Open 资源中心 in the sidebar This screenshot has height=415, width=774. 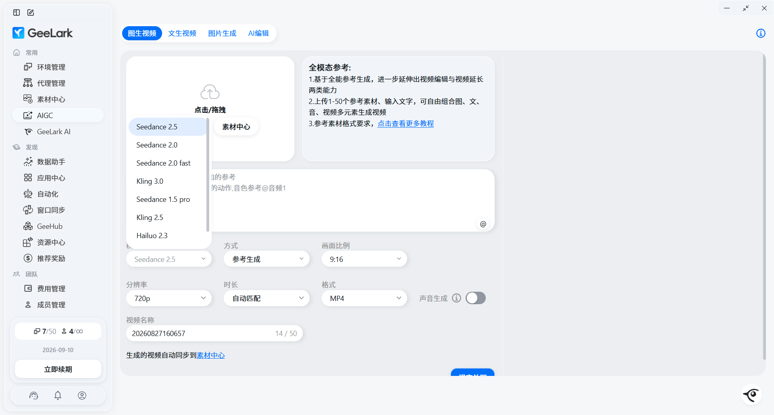coord(58,242)
